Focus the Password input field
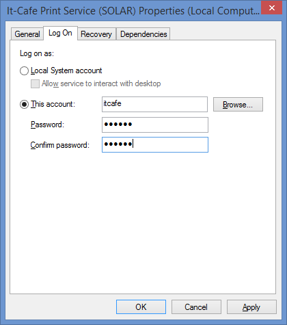Viewport: 287px width, 325px height. tap(155, 125)
